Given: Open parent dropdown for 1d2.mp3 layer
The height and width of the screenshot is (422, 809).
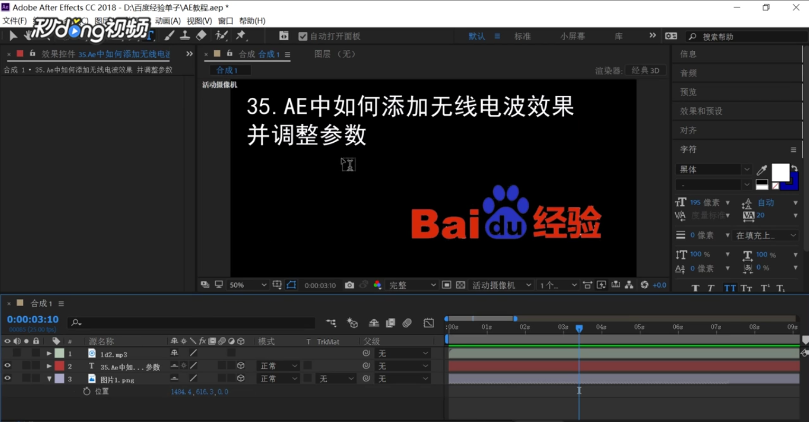Looking at the screenshot, I should 402,353.
